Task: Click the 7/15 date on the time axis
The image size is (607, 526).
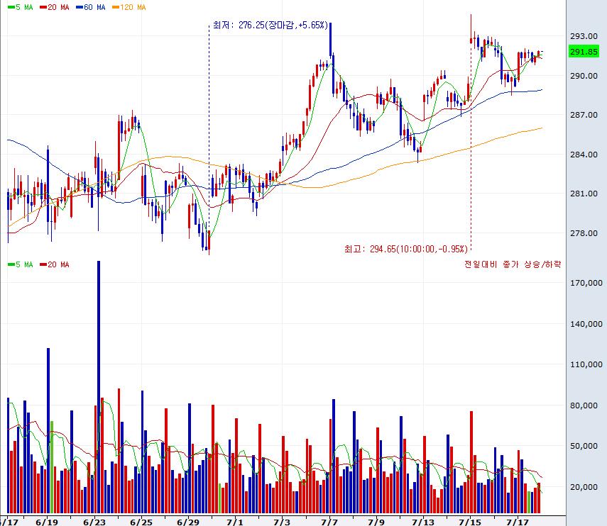Action: point(470,522)
